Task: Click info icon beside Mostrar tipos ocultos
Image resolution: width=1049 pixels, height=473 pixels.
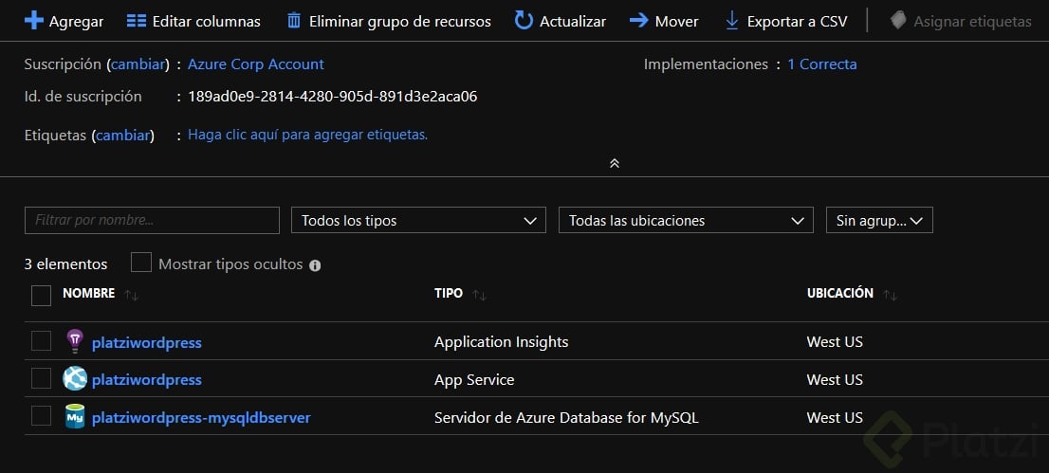Action: pyautogui.click(x=315, y=265)
